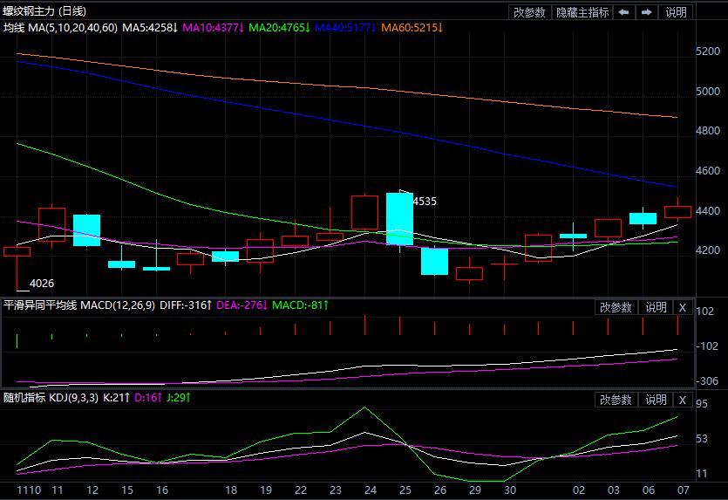Change MACD parameters via 改参数

616,307
